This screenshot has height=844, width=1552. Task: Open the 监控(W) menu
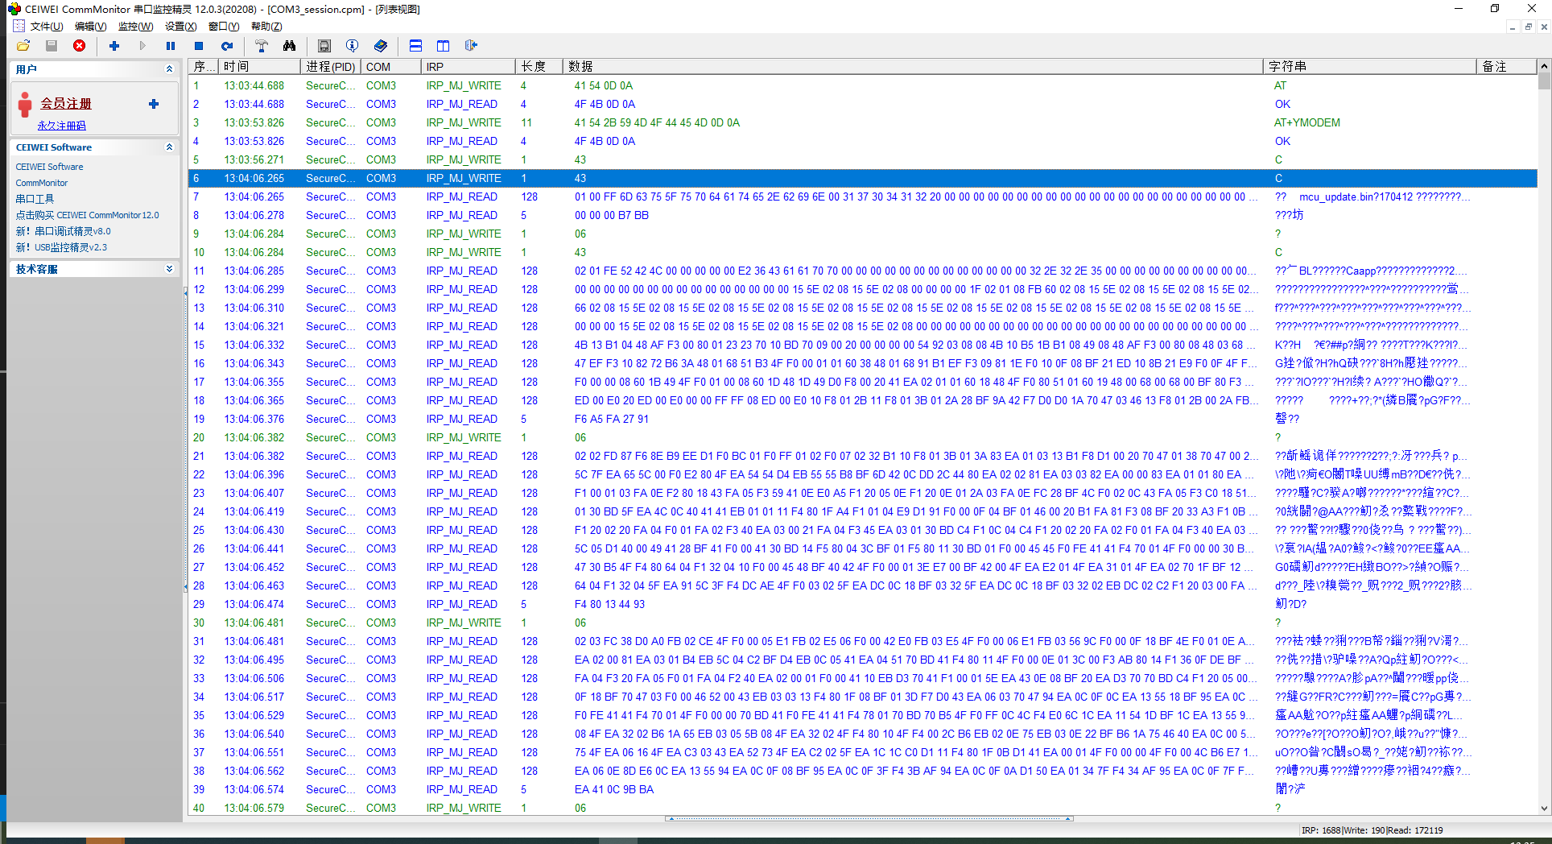pyautogui.click(x=135, y=27)
